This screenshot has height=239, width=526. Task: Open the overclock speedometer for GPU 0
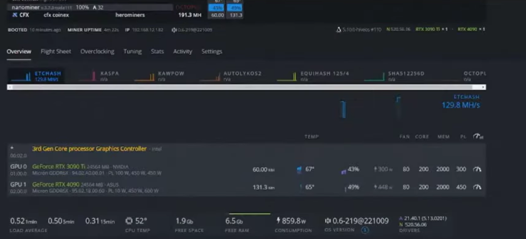click(477, 169)
